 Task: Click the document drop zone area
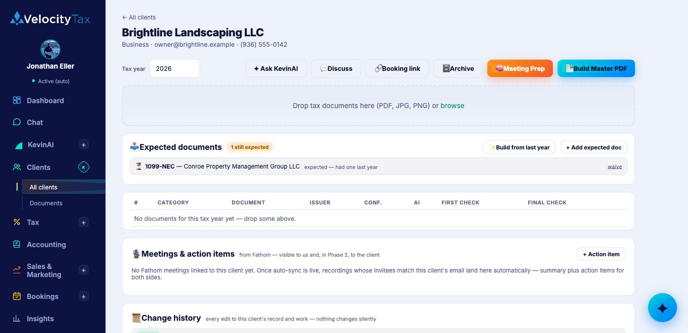(x=379, y=105)
